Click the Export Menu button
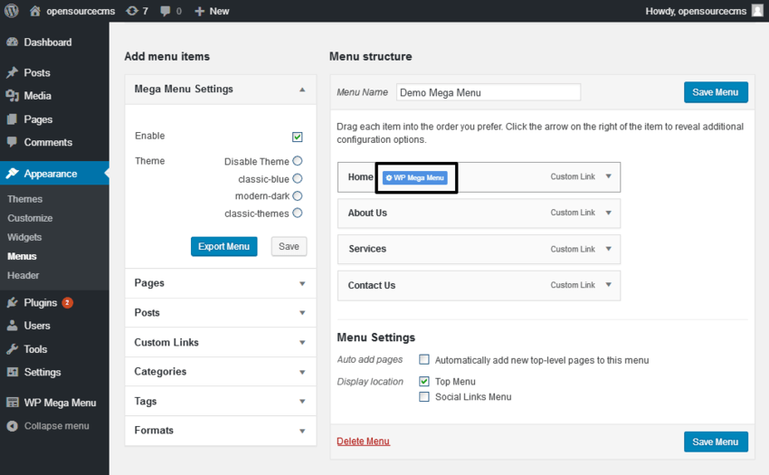The image size is (769, 475). click(224, 246)
